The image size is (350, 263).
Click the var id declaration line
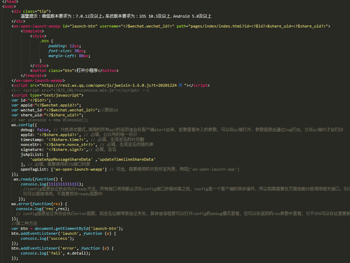point(31,100)
